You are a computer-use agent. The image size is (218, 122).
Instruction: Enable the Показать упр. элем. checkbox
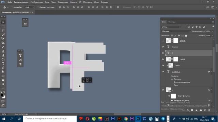38,7
